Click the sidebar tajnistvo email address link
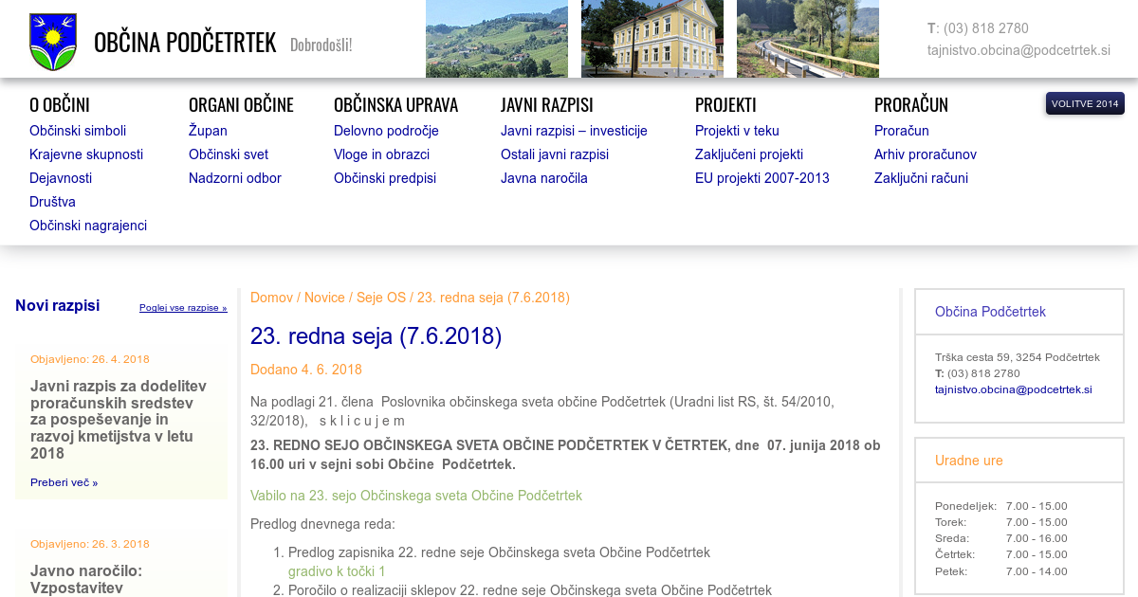1138x597 pixels. 1013,389
